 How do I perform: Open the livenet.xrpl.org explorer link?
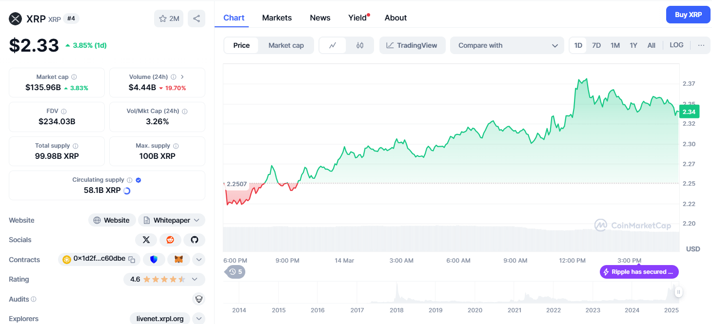click(x=160, y=319)
